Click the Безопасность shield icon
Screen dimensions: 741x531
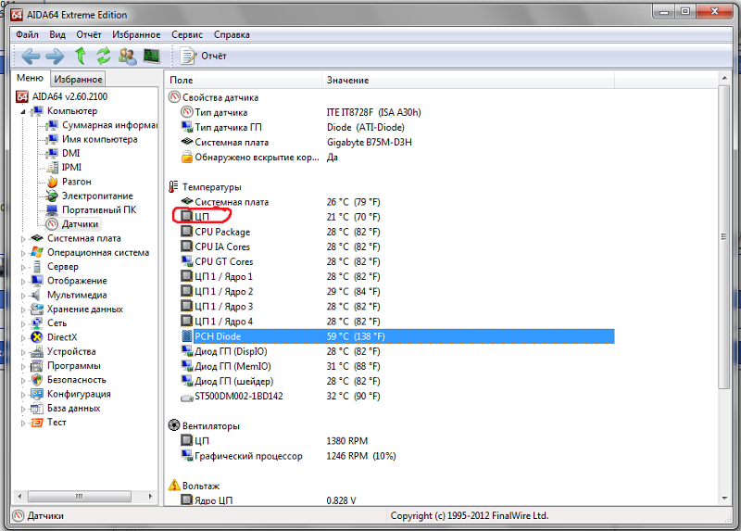pos(37,380)
